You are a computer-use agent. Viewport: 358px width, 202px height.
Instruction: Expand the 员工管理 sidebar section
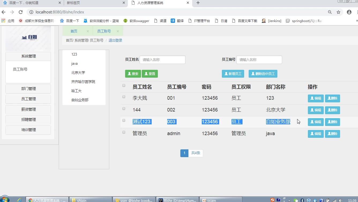tap(28, 99)
